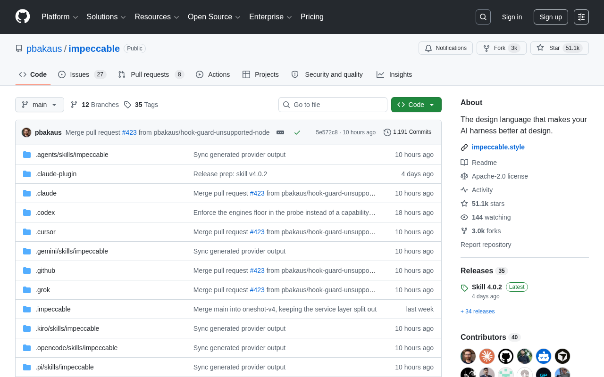Open the search magnifier icon in header
604x377 pixels.
[x=483, y=17]
